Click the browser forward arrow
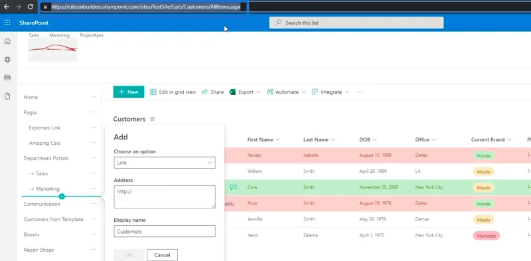Screen dimensions: 531x261 [x=19, y=7]
